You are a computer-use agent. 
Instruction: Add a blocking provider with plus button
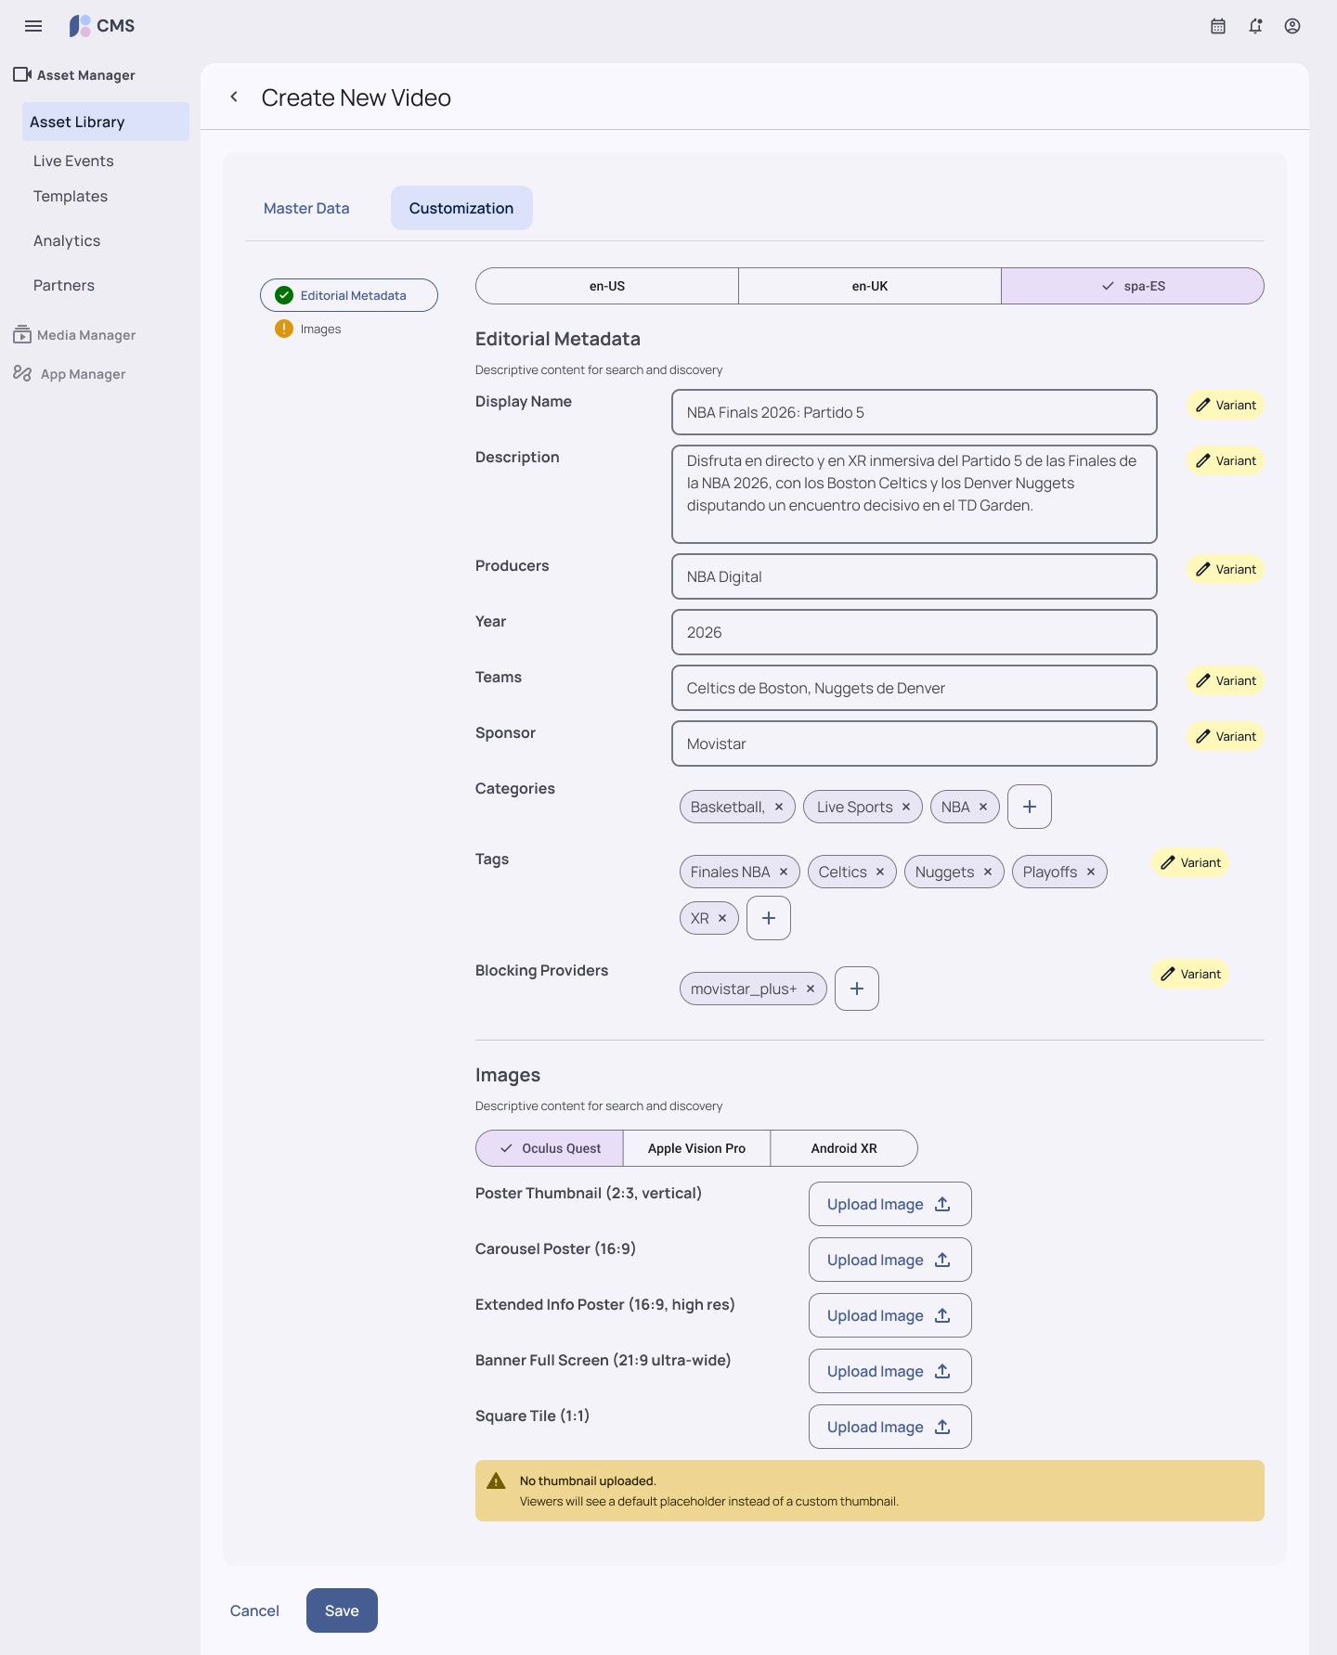point(857,989)
